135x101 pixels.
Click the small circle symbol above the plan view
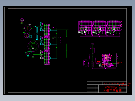(22, 20)
